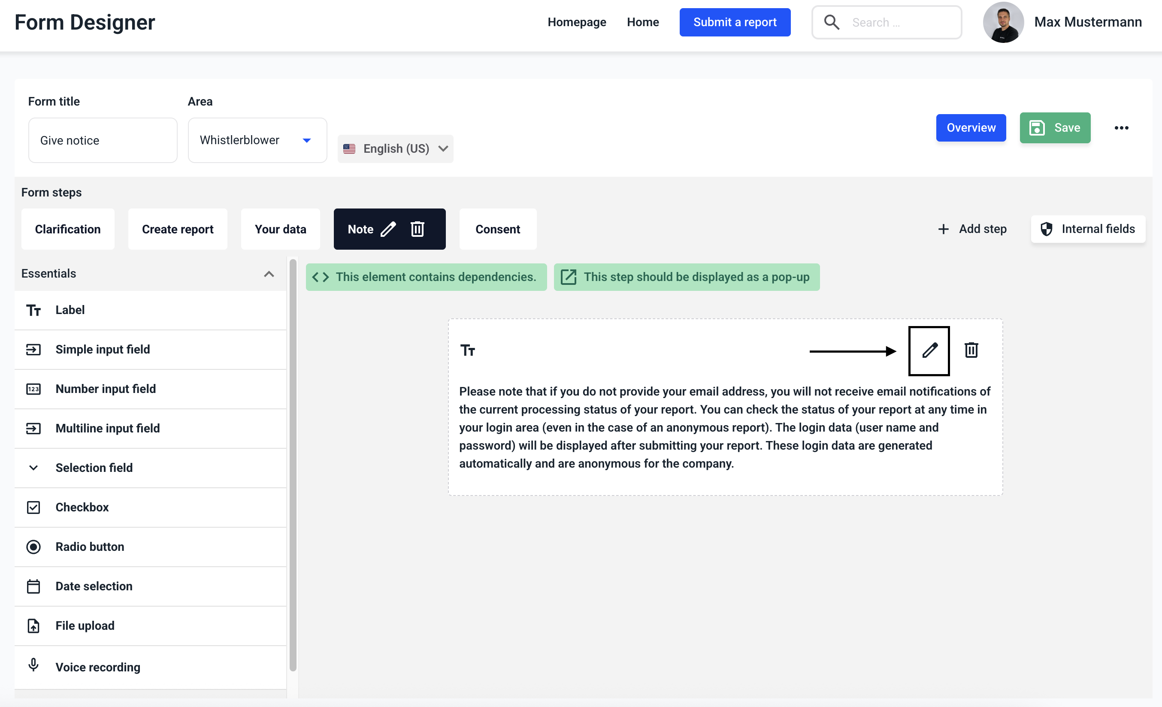Click the pencil edit icon on label element
The height and width of the screenshot is (707, 1162).
[x=929, y=350]
